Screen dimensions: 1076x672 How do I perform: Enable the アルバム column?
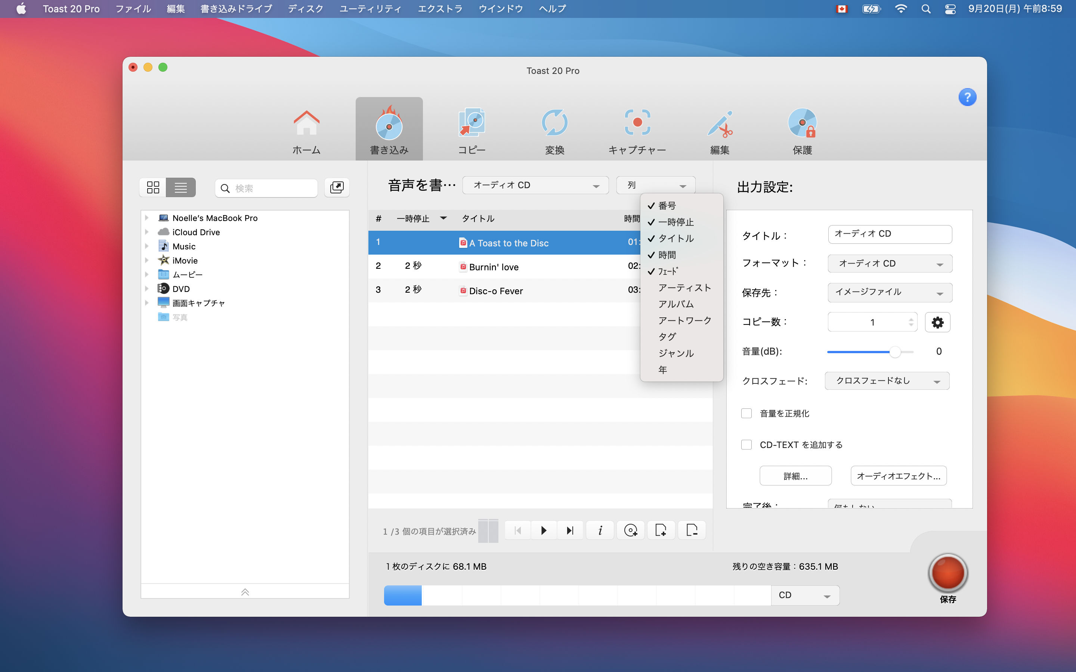pyautogui.click(x=681, y=304)
